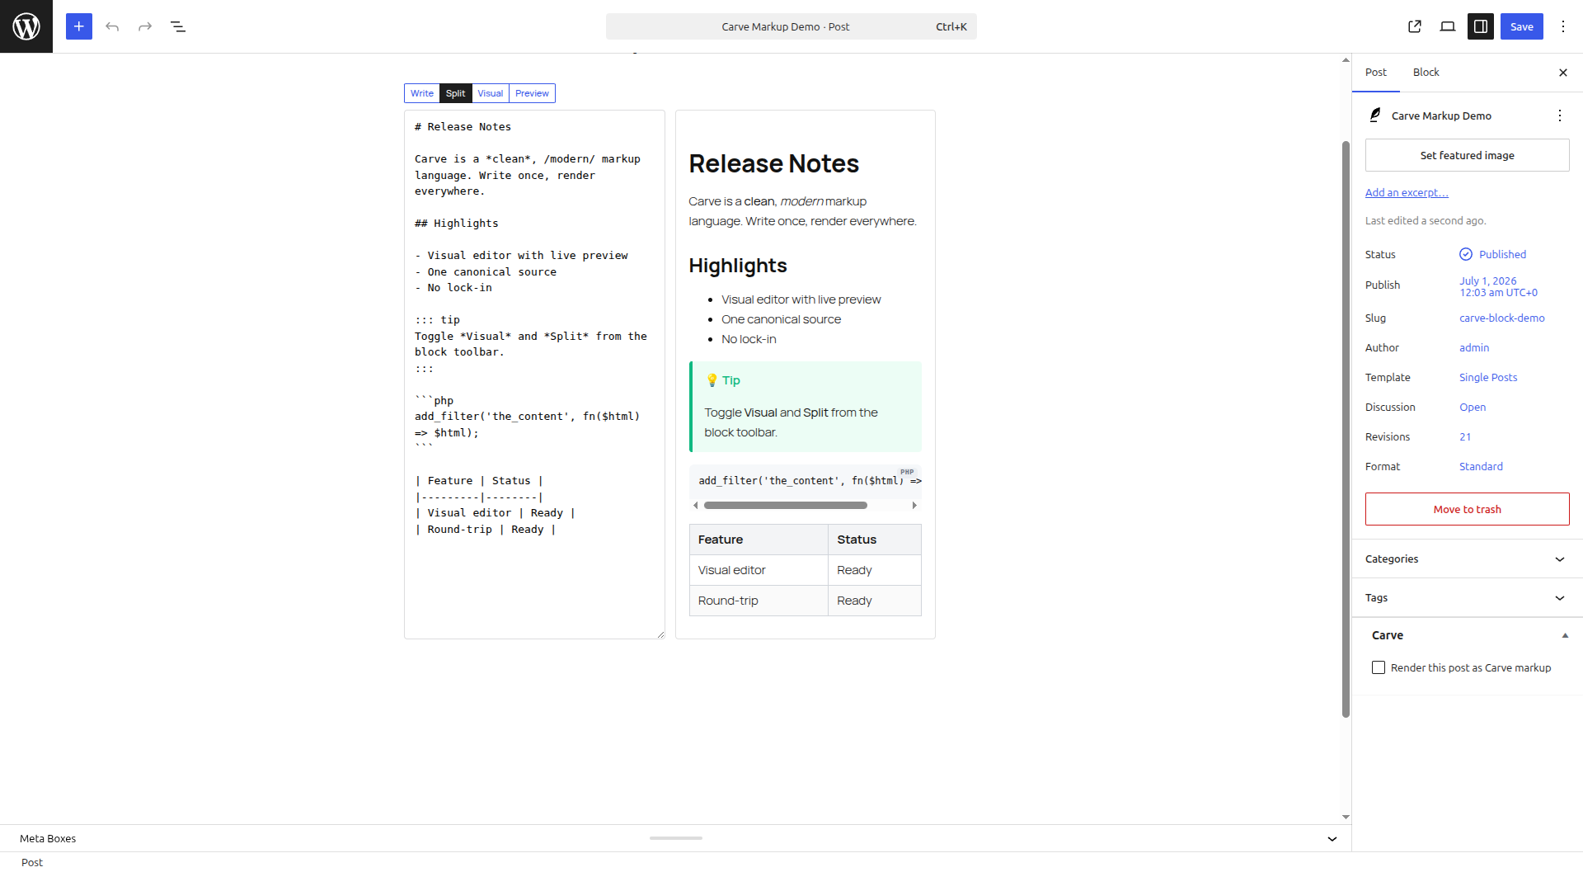Click the Meta Boxes resize handle

pos(676,838)
